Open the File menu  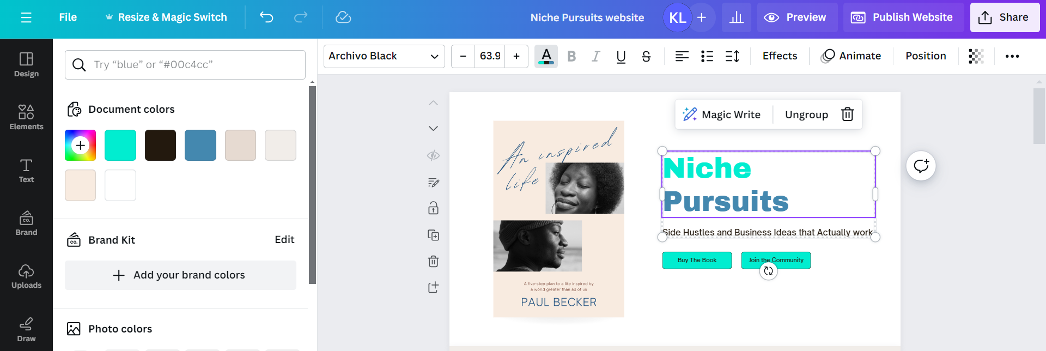68,17
